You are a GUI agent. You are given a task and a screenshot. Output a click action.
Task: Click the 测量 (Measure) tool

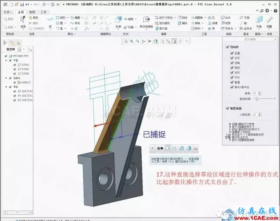(x=269, y=22)
